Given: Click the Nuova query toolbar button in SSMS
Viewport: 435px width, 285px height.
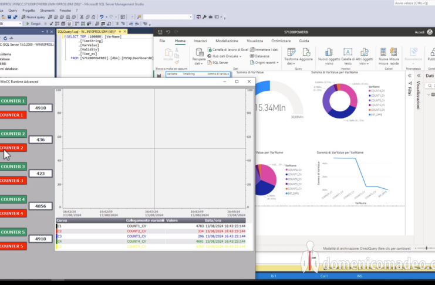Looking at the screenshot, I should pos(33,17).
